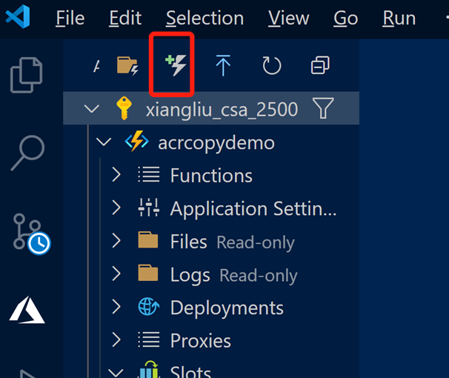Open the View menu
Image resolution: width=449 pixels, height=378 pixels.
tap(289, 19)
